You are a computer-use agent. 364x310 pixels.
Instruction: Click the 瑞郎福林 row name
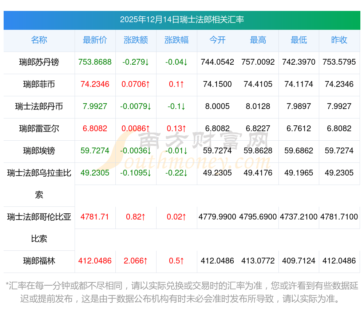(39, 261)
